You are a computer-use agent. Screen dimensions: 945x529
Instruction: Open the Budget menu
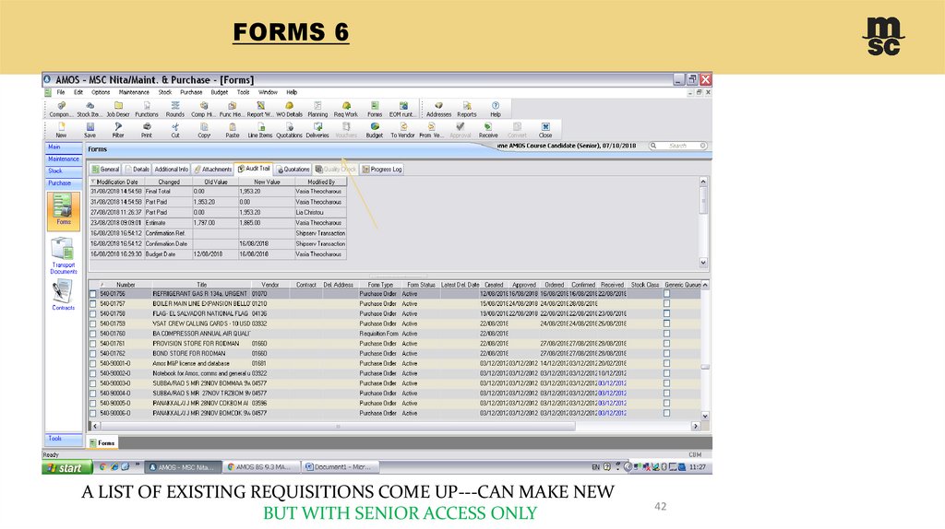point(220,92)
